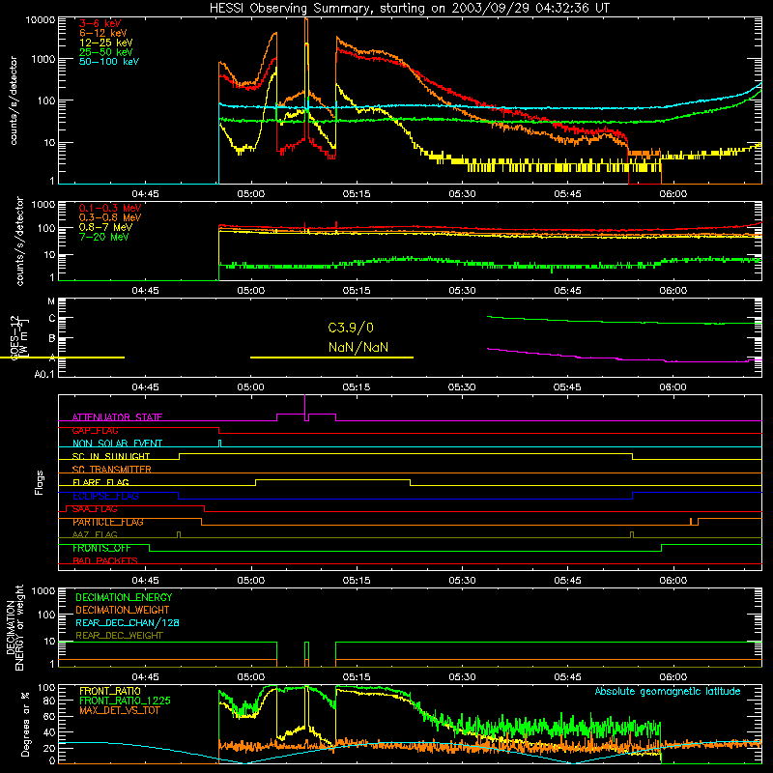Click the SC_IN_SUNLIGHT flag label
This screenshot has width=773, height=773.
pyautogui.click(x=111, y=456)
